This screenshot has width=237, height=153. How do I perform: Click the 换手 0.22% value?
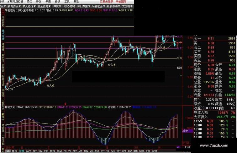point(210,100)
